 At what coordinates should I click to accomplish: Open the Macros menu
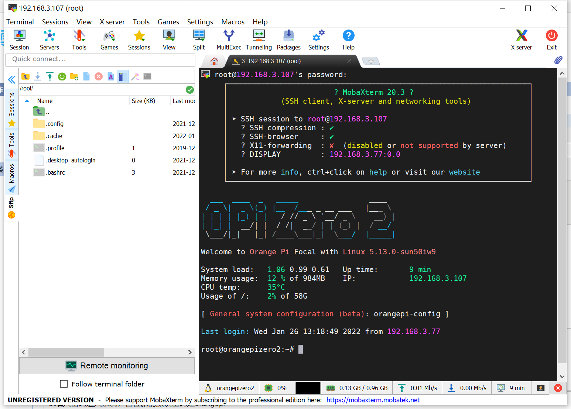[x=233, y=22]
